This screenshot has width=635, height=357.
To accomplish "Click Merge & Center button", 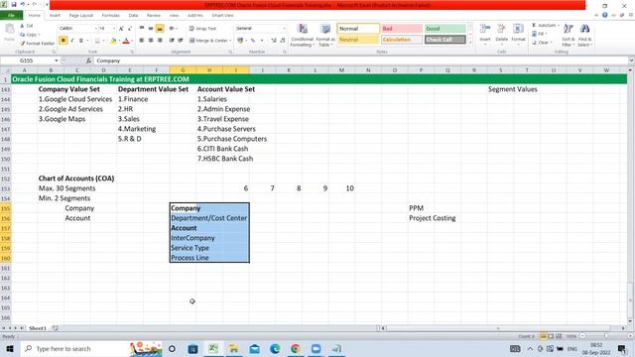I will click(208, 41).
